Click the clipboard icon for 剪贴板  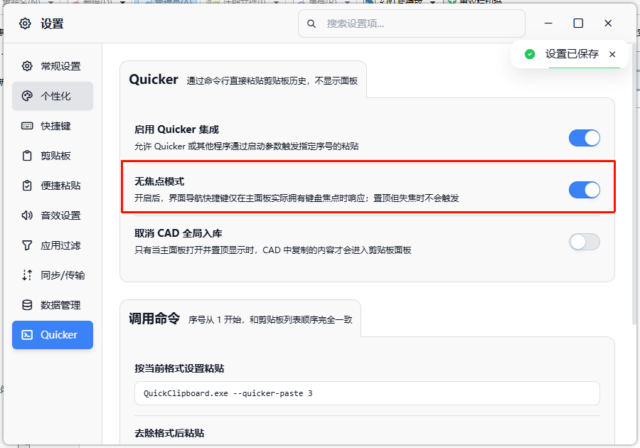pos(27,156)
